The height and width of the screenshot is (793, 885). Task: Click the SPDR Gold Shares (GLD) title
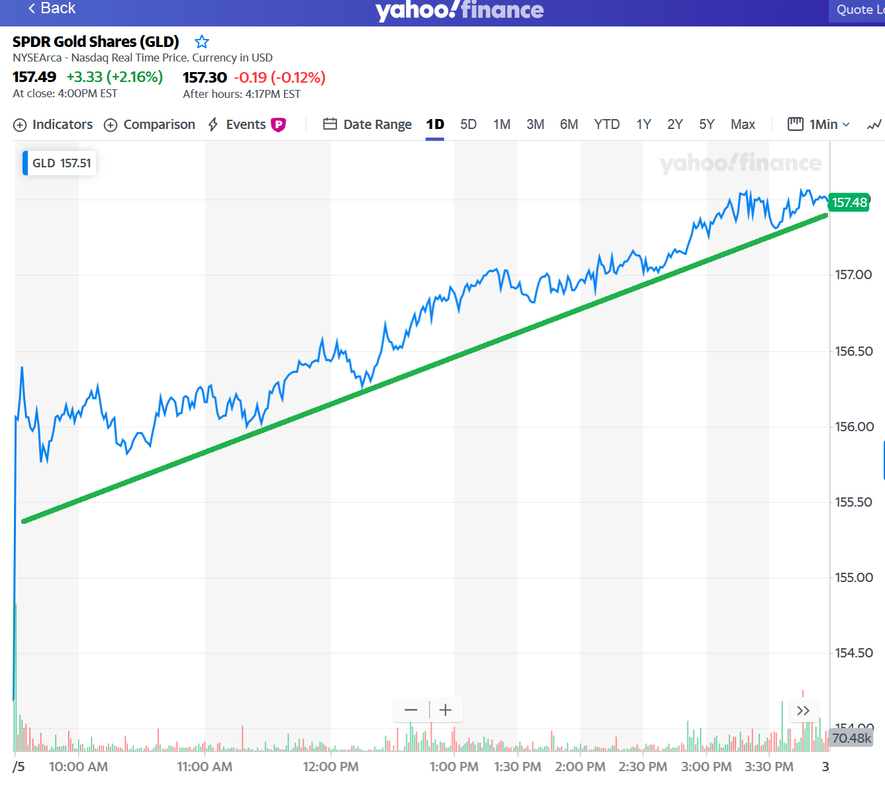tap(96, 42)
